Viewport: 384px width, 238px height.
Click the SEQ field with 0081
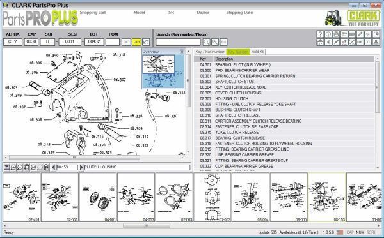70,42
